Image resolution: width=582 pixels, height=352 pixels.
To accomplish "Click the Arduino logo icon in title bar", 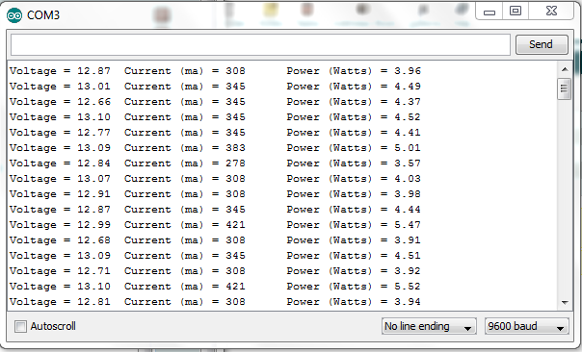I will (14, 15).
